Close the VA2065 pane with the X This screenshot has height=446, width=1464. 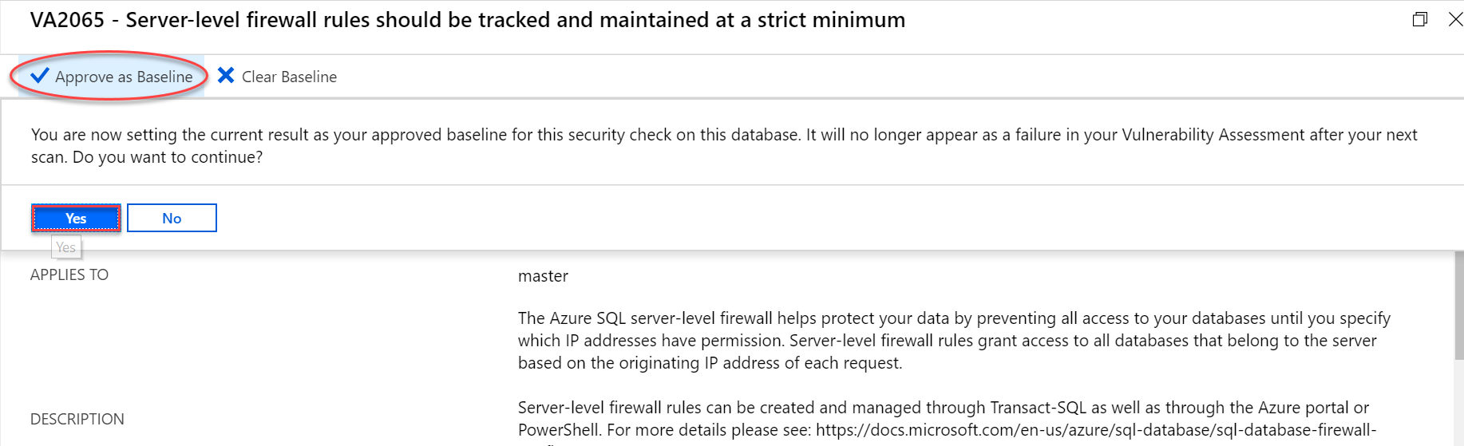tap(1455, 19)
